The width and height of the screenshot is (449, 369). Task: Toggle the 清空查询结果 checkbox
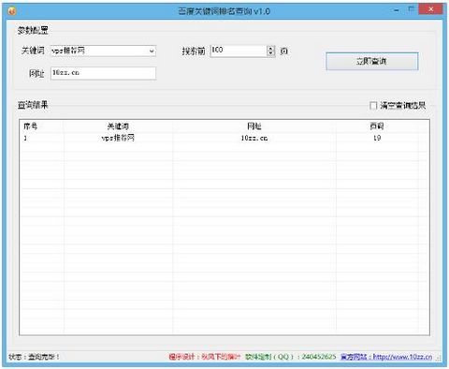coord(373,106)
